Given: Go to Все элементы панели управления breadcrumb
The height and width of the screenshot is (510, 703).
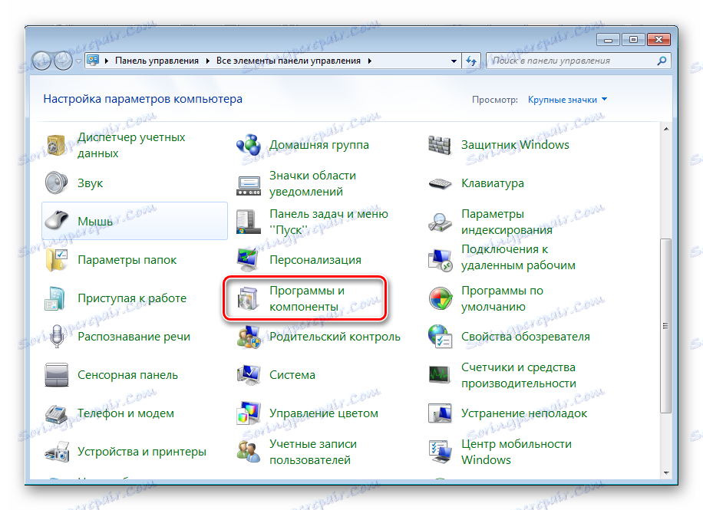Looking at the screenshot, I should tap(289, 61).
